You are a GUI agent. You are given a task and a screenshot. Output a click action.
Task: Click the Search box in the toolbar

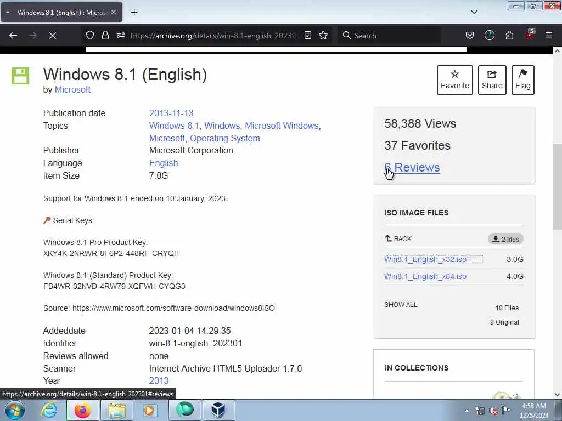click(389, 36)
